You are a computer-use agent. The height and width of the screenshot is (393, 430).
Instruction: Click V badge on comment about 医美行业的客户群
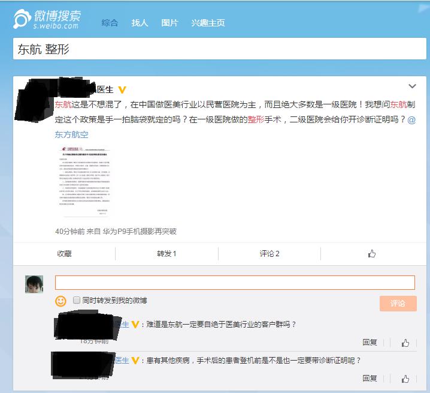tap(135, 325)
